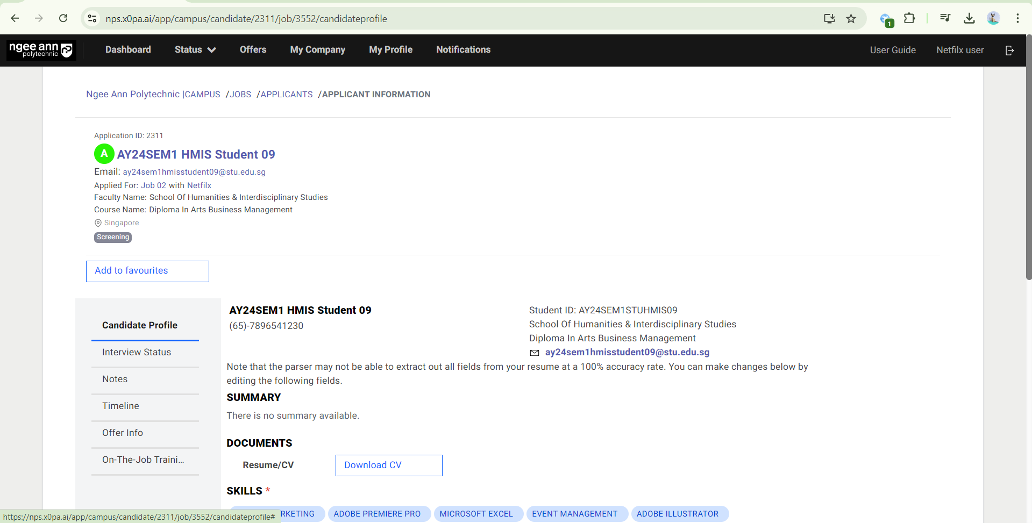Open site information icon in the address bar

[x=92, y=18]
